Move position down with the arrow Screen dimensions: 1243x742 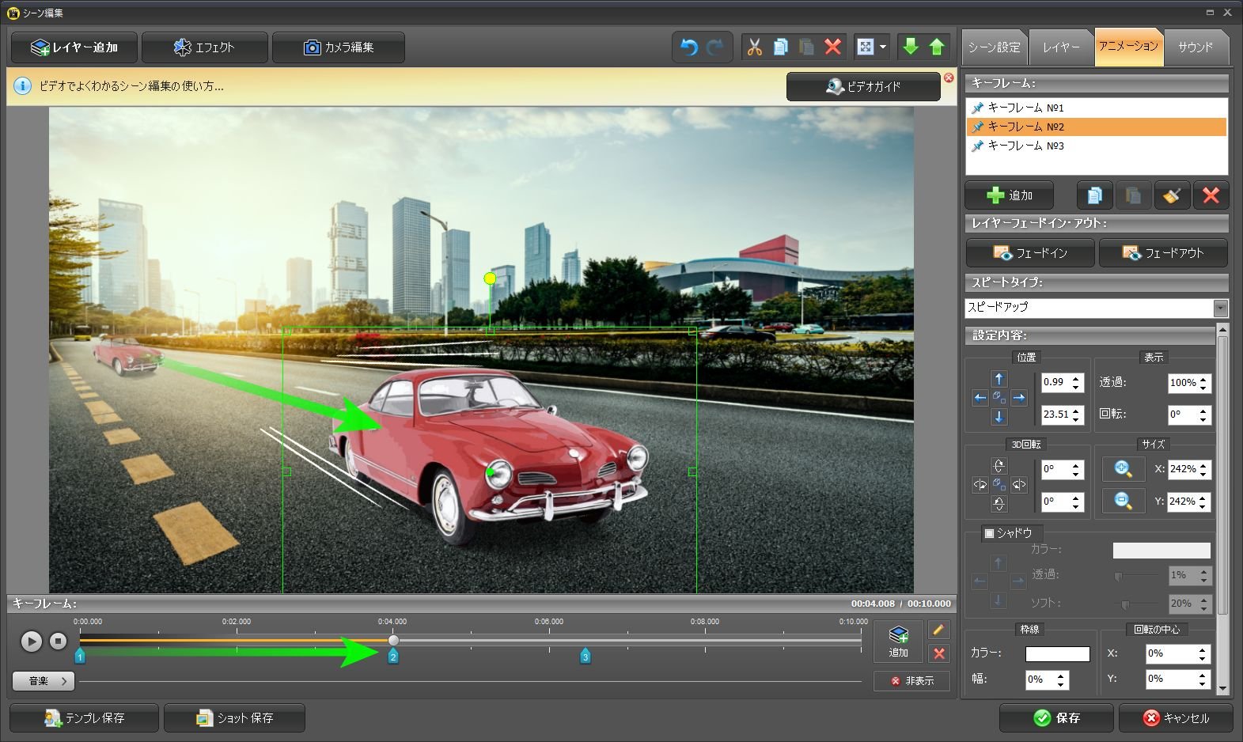click(999, 417)
